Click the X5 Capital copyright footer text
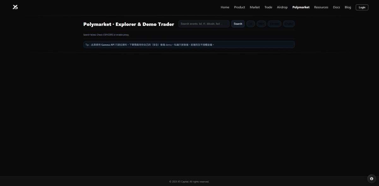Image resolution: width=379 pixels, height=186 pixels. 189,182
